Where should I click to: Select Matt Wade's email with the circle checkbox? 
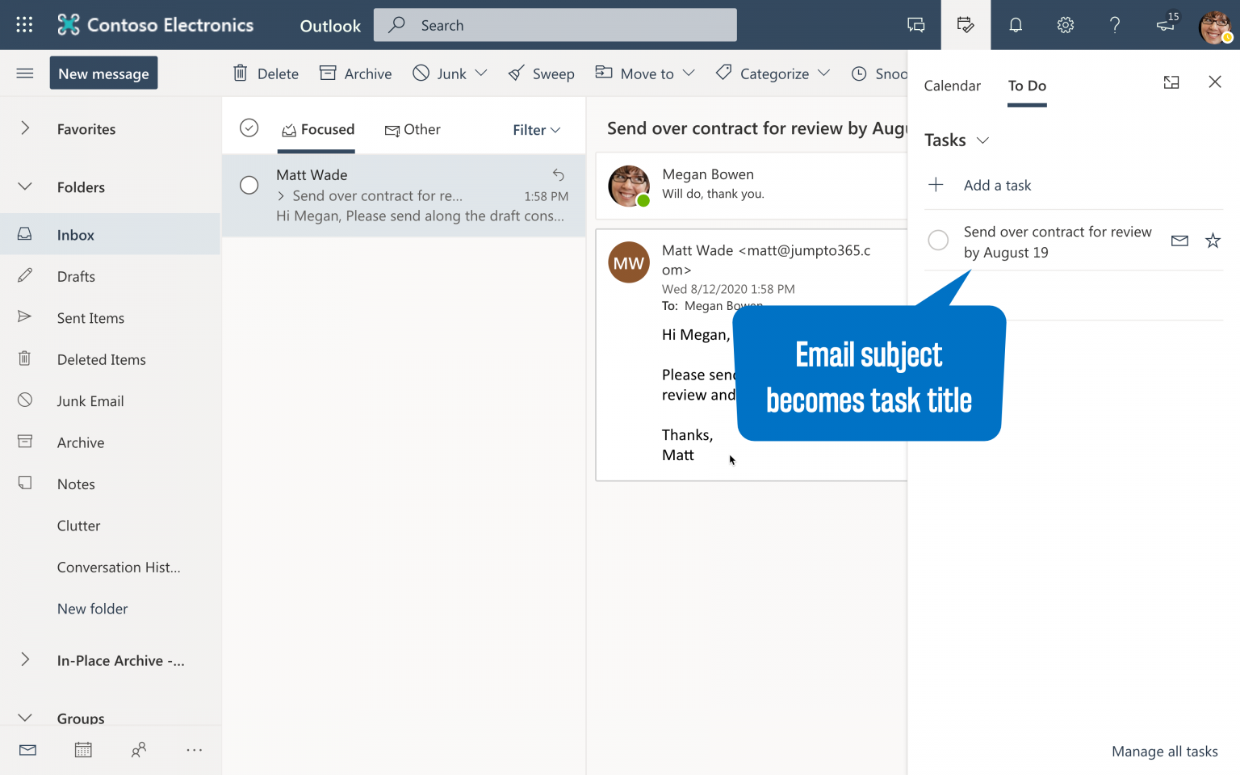click(249, 185)
